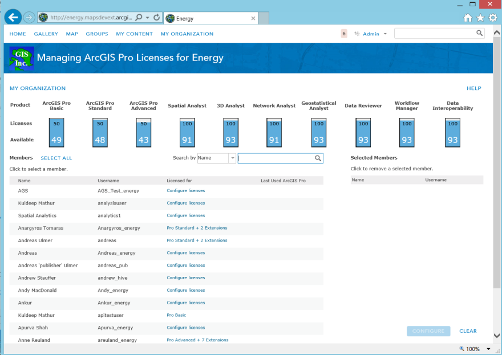Open Pro Advanced + 7 Extensions for Anne Reuland
502x355 pixels.
197,340
